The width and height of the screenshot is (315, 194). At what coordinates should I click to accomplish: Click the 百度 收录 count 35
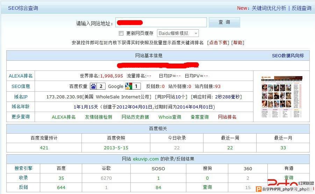(x=61, y=178)
